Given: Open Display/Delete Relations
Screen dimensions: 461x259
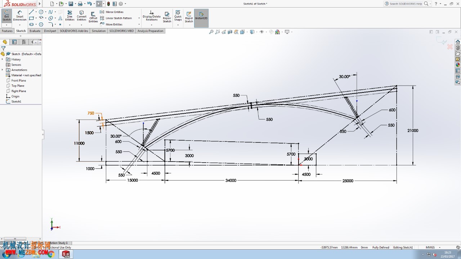Looking at the screenshot, I should point(152,16).
